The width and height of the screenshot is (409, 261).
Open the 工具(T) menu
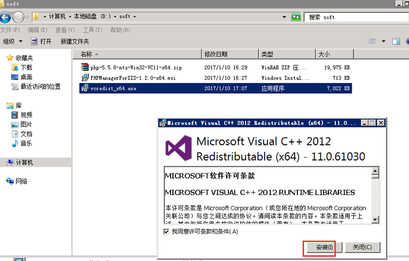coord(92,30)
